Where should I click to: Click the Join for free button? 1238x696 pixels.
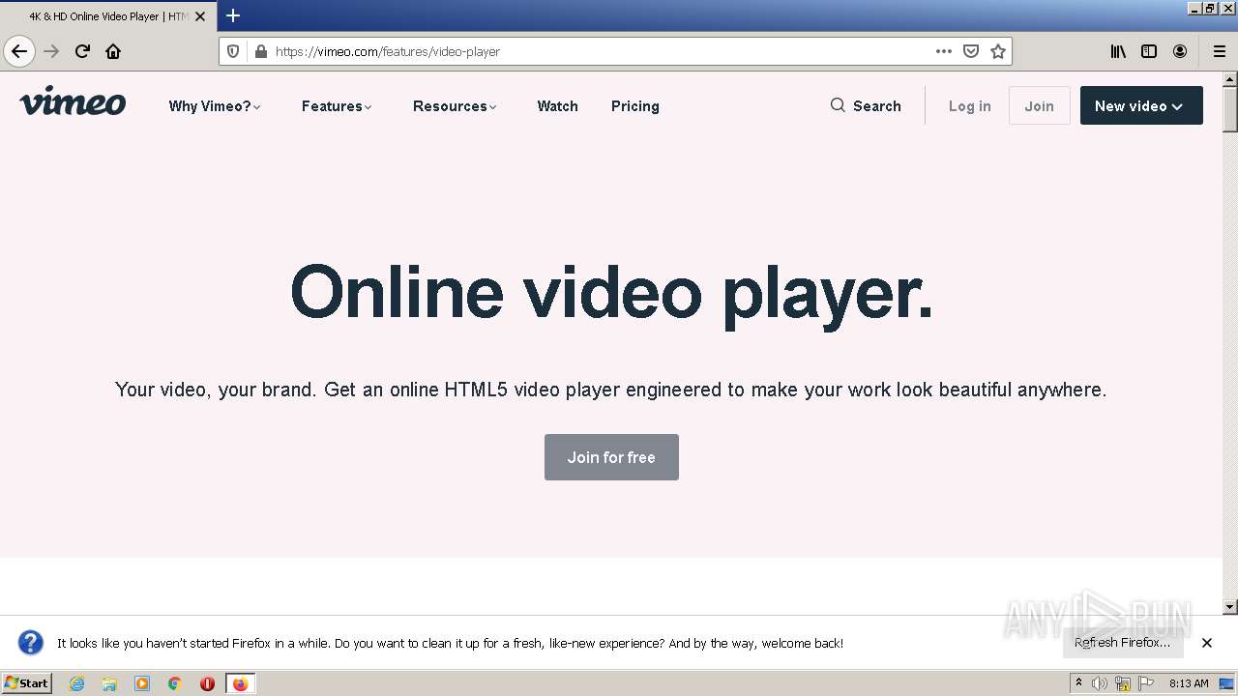611,457
